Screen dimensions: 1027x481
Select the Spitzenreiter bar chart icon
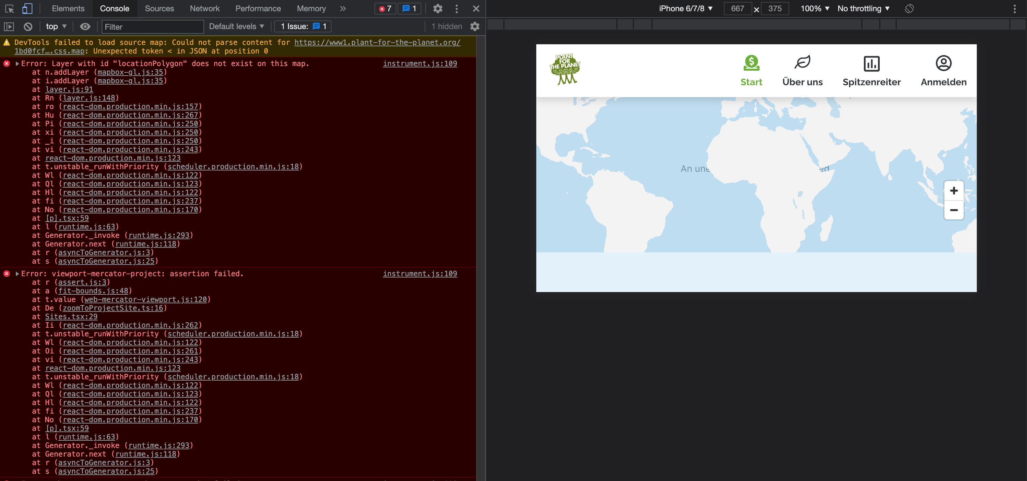[871, 63]
